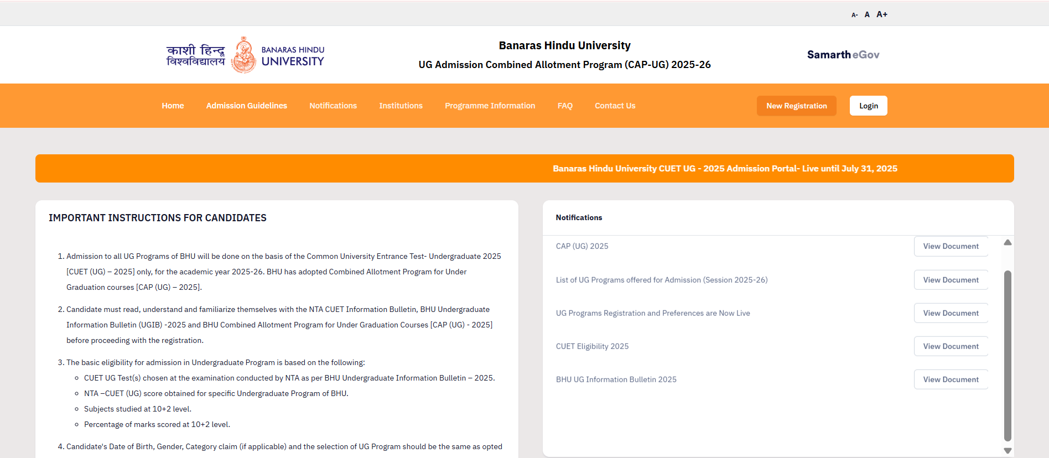Open Admission Guidelines in the navigation bar

pyautogui.click(x=247, y=106)
